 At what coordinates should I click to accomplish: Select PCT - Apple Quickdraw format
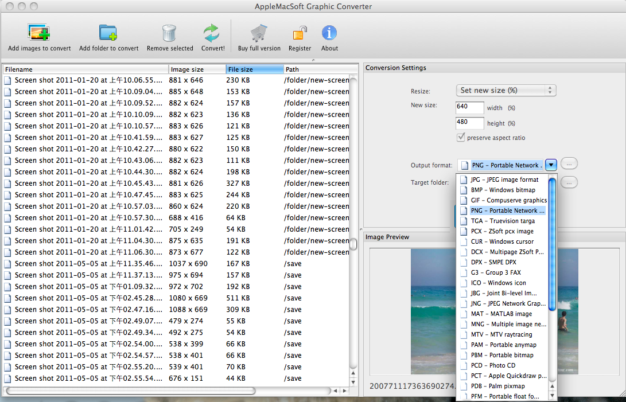pos(502,376)
